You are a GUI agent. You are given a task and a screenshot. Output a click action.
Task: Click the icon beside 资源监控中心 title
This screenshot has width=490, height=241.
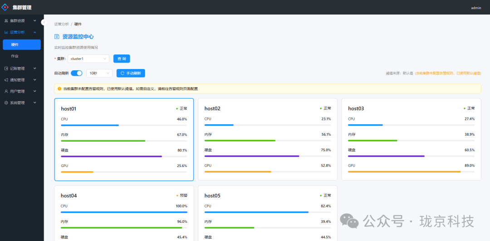pos(57,37)
